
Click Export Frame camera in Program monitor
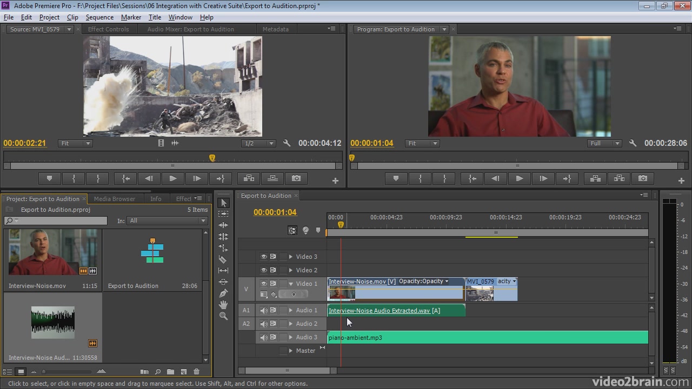tap(643, 178)
